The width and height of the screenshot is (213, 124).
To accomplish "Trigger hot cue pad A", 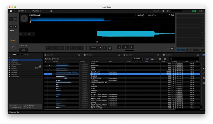I will click(x=48, y=48).
